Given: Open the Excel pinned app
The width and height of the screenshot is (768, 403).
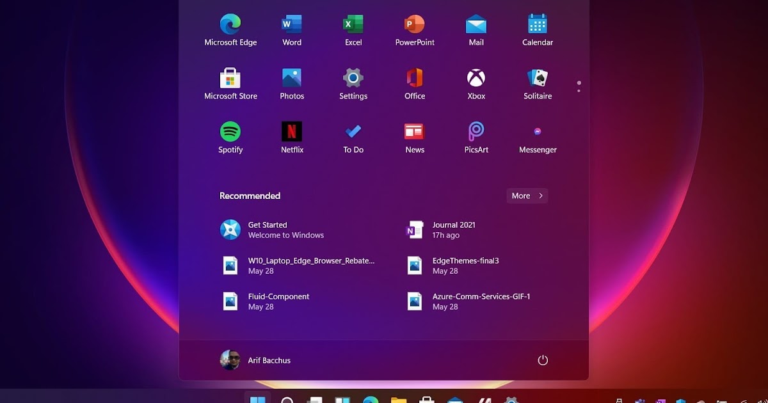Looking at the screenshot, I should [353, 31].
